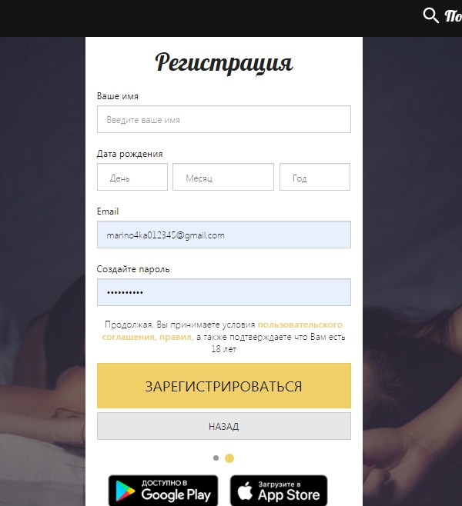Click the partially visible header text next to search

click(453, 16)
